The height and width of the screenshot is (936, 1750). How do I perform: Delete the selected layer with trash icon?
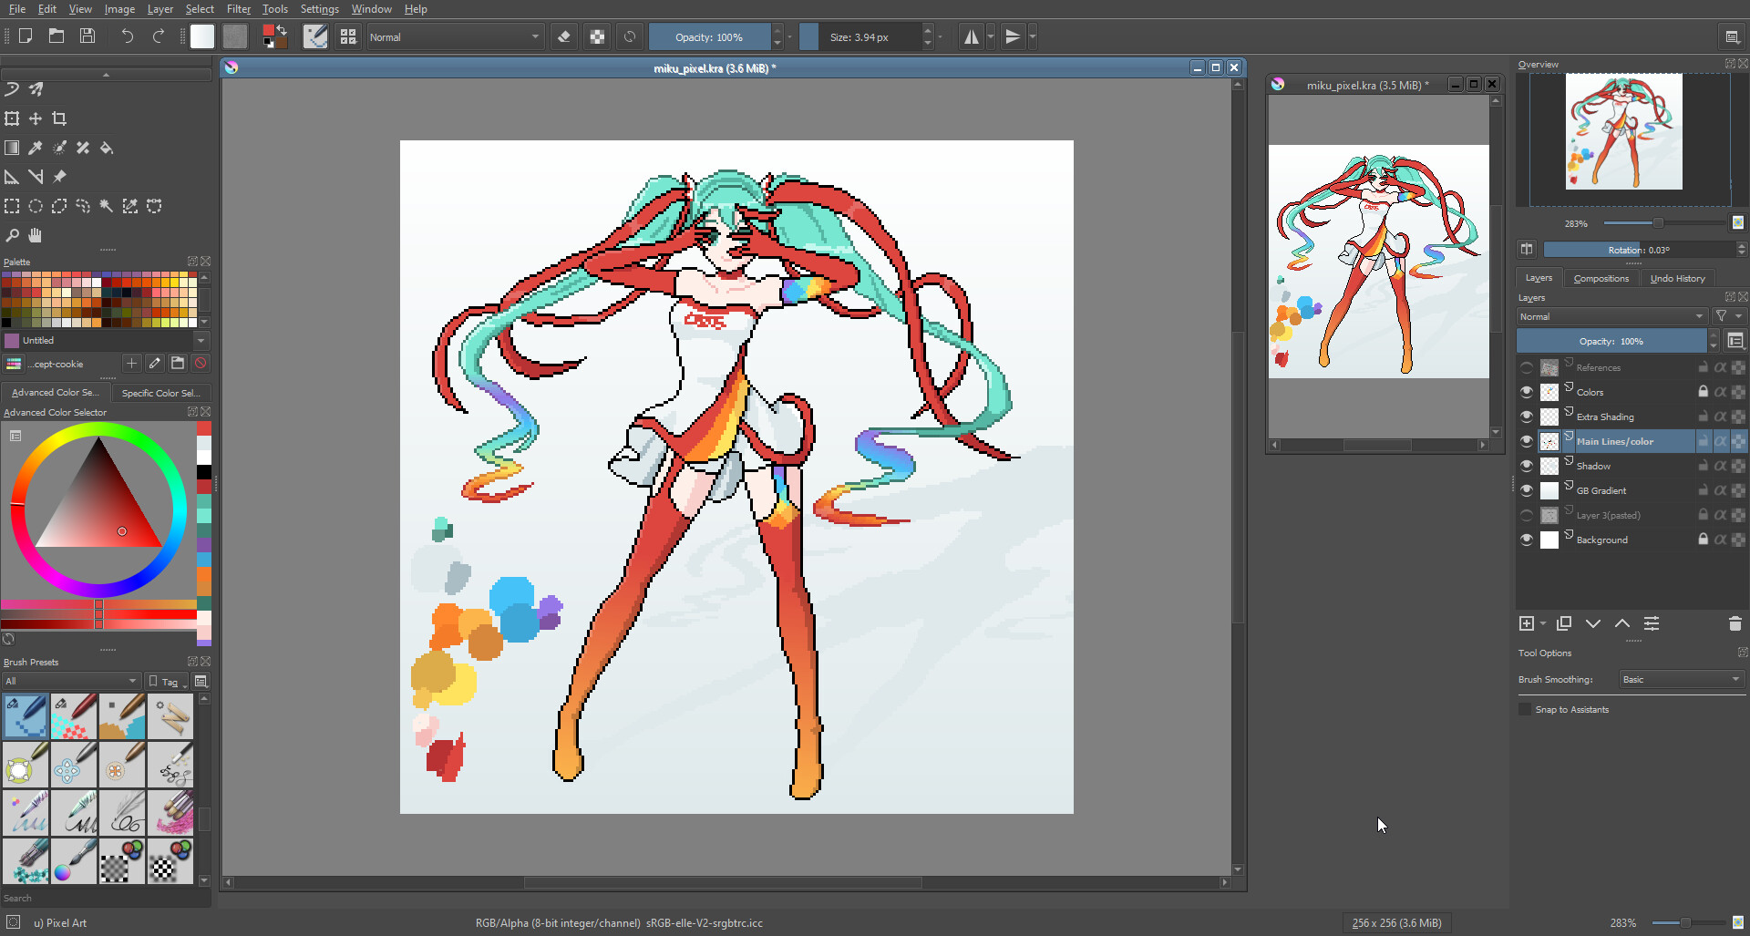click(1735, 623)
